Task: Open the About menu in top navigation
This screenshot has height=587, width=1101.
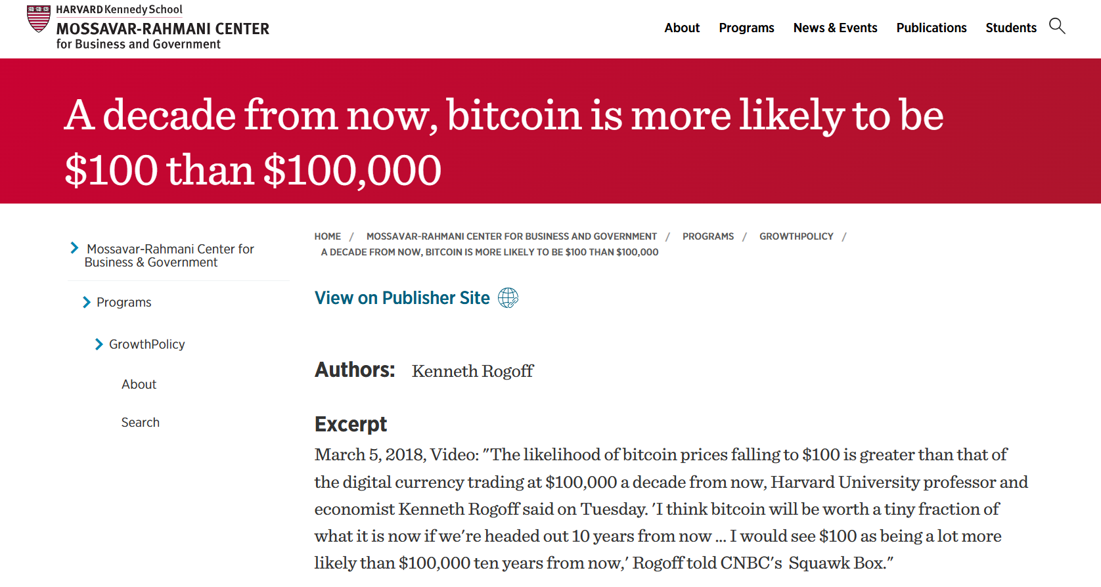Action: tap(682, 28)
